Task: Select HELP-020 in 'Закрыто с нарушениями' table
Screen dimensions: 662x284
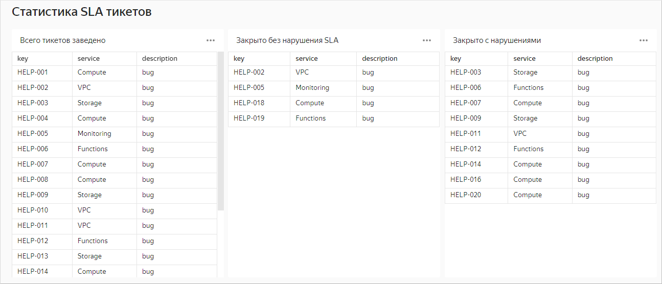Action: [466, 195]
